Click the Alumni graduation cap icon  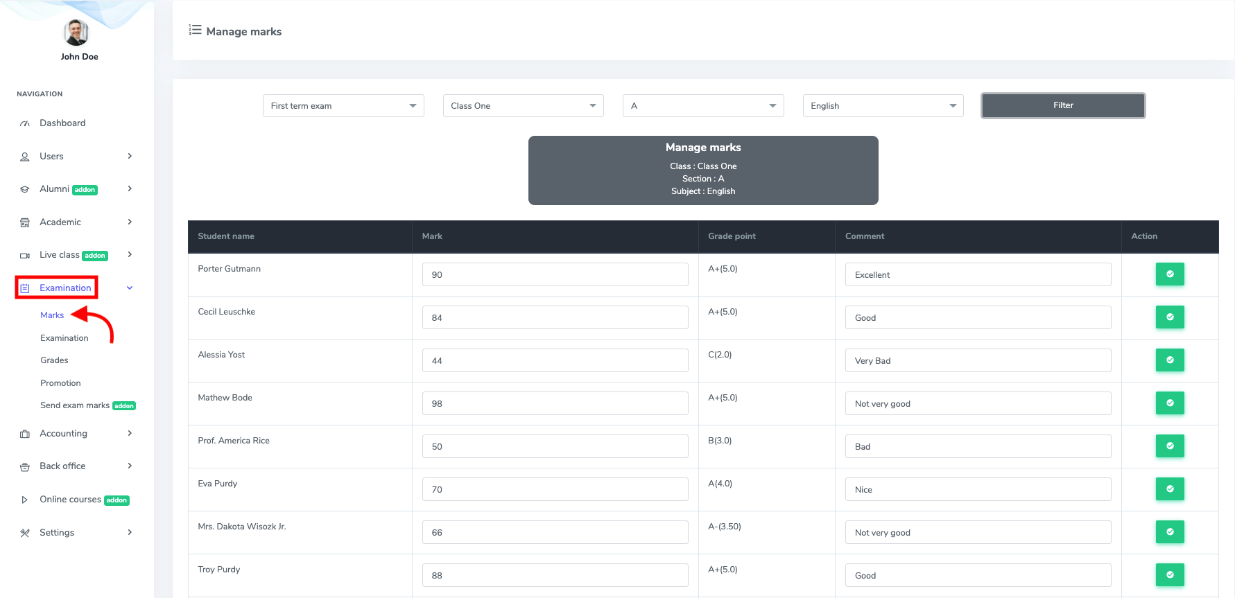pyautogui.click(x=25, y=189)
